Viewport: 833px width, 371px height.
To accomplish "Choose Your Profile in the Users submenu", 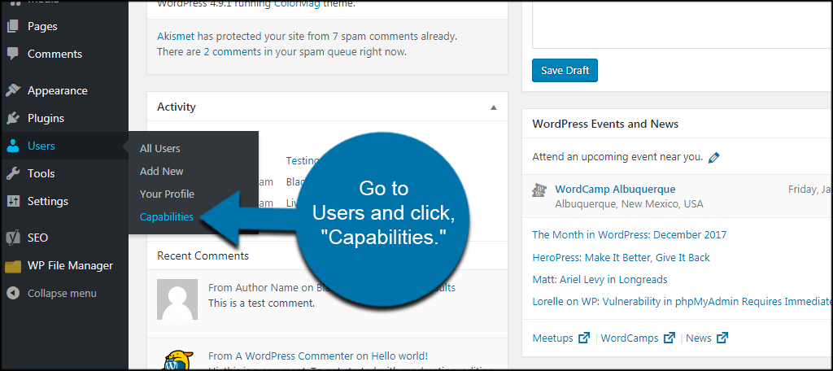I will (167, 194).
